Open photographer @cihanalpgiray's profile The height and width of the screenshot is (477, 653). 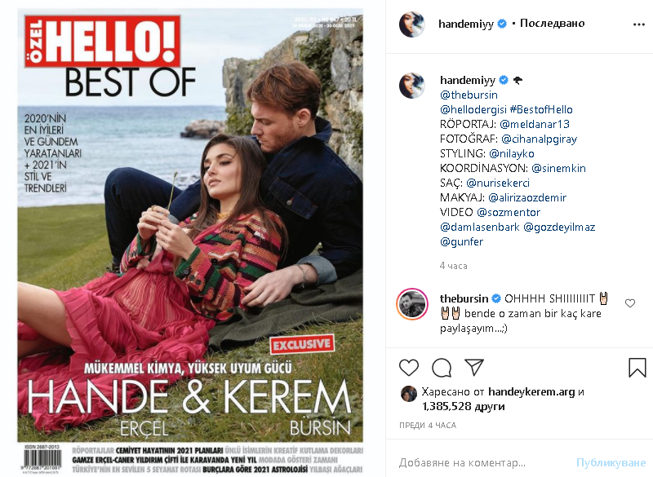tap(539, 139)
